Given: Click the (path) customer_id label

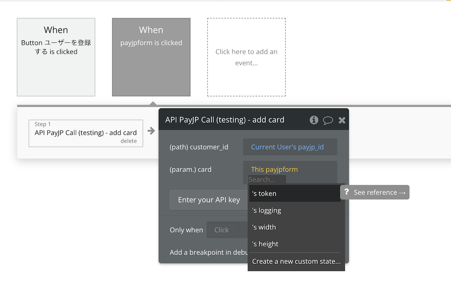Looking at the screenshot, I should [199, 147].
